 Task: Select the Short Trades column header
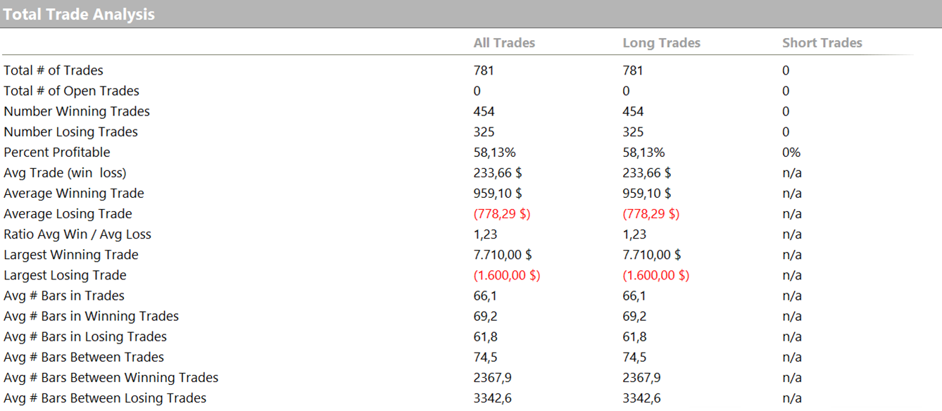(x=822, y=43)
